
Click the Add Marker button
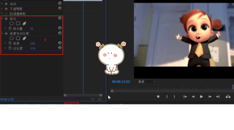(158, 97)
